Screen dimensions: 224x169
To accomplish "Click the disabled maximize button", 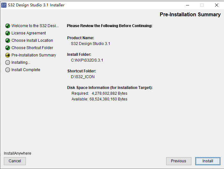I will tap(202, 5).
